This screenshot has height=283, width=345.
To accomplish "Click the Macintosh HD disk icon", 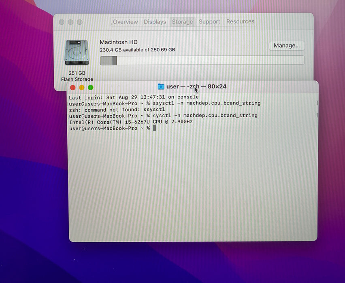I will click(77, 52).
